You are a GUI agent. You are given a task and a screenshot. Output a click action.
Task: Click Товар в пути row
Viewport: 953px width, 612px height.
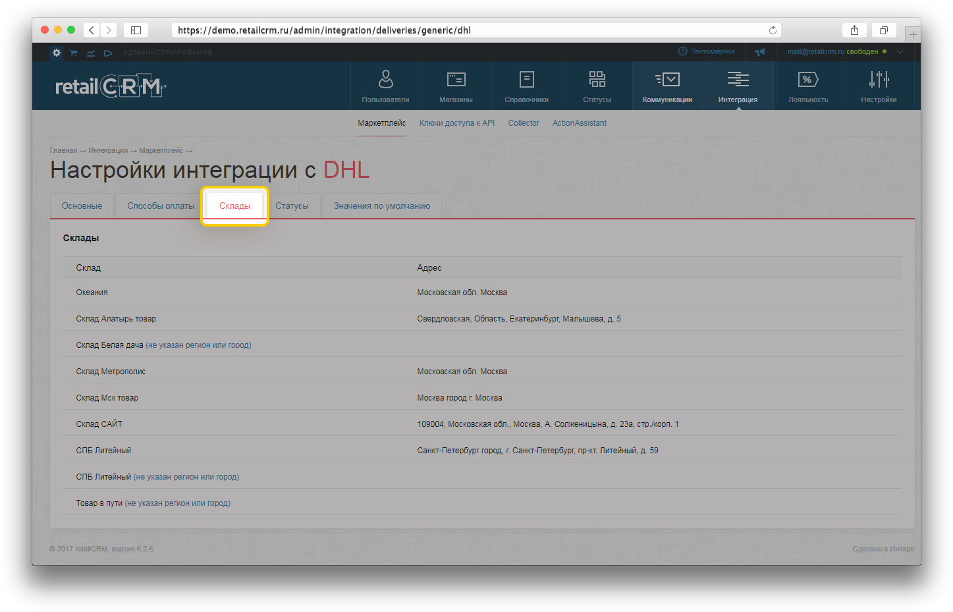[482, 503]
